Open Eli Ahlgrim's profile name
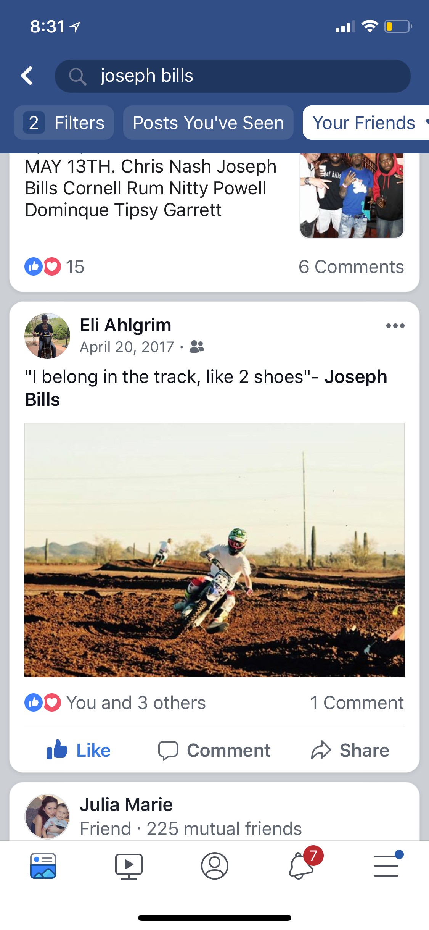 [125, 325]
